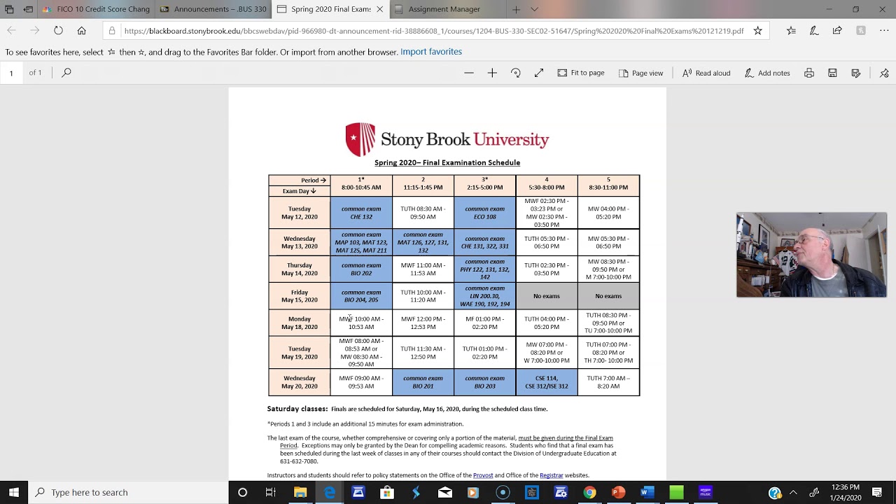The image size is (896, 504).
Task: Click the address bar URL
Action: point(434,31)
